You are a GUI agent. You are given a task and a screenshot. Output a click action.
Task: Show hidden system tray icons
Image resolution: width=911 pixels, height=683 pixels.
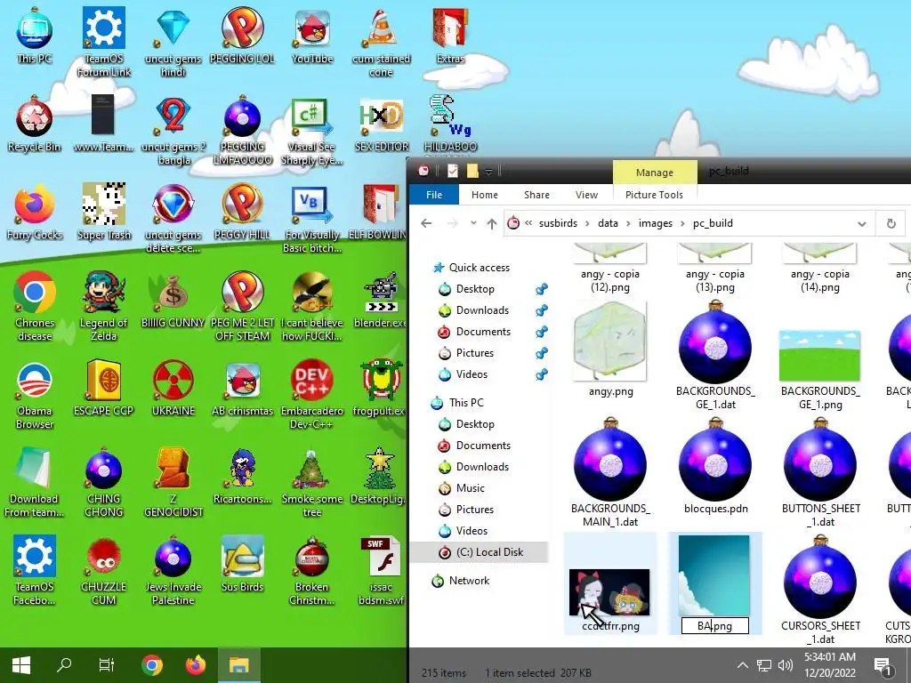click(743, 665)
